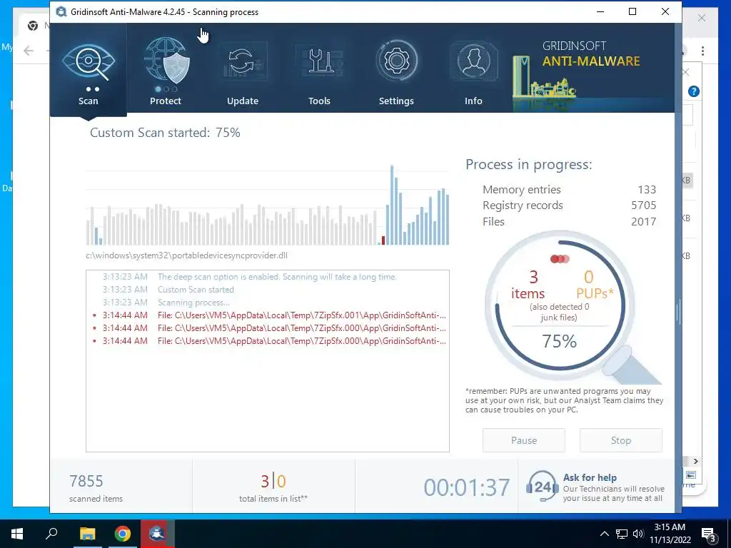Pause the running scan

(x=523, y=440)
